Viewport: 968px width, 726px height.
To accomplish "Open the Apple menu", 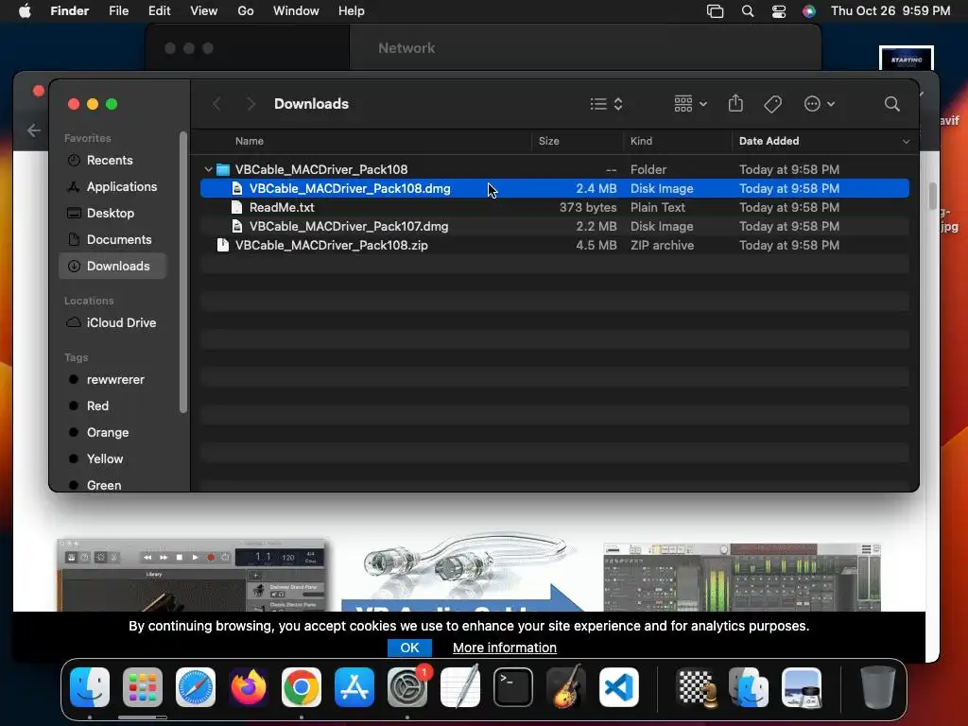I will pyautogui.click(x=25, y=11).
